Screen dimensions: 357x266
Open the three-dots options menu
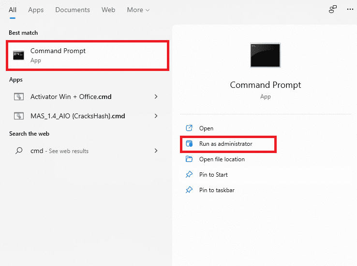[x=350, y=9]
